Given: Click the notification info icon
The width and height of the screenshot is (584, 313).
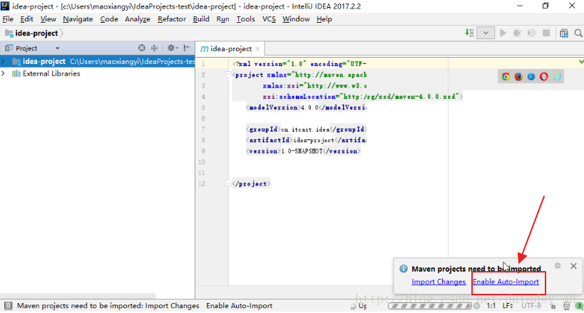Looking at the screenshot, I should coord(404,269).
